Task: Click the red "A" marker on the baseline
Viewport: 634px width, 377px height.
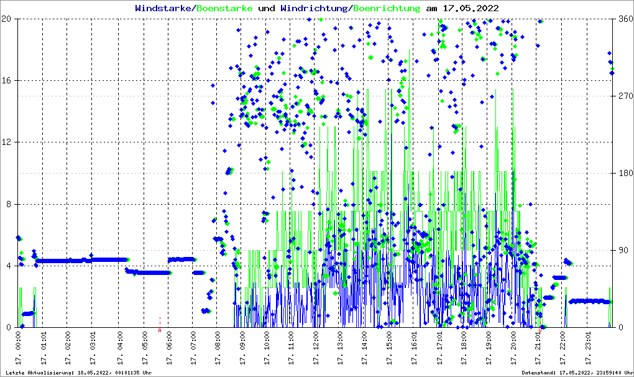Action: (x=160, y=331)
